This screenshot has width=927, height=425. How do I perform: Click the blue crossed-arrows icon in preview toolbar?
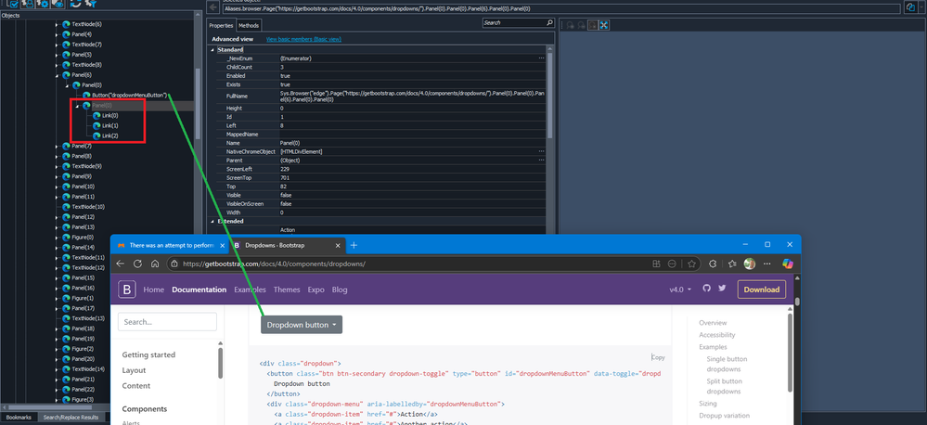tap(603, 24)
